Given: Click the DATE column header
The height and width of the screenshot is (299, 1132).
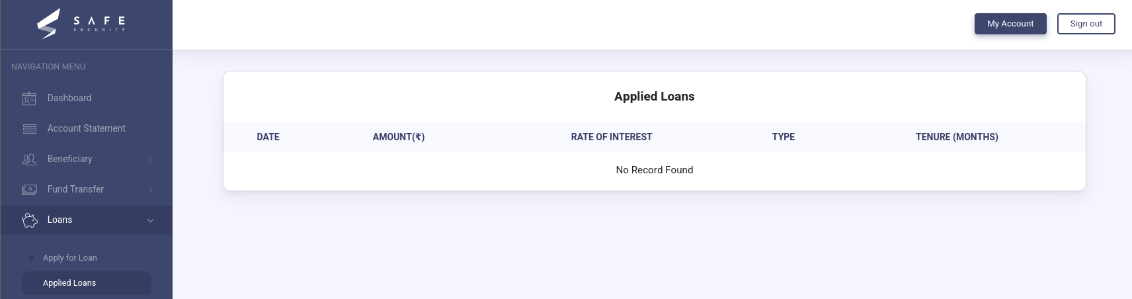Looking at the screenshot, I should [268, 137].
